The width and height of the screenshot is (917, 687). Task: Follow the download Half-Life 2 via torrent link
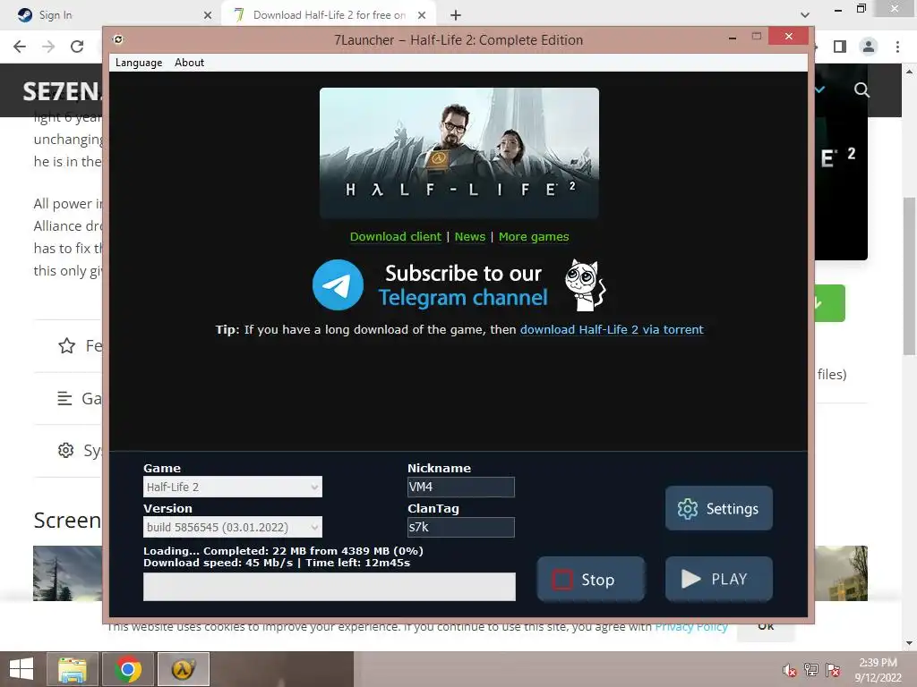(612, 329)
